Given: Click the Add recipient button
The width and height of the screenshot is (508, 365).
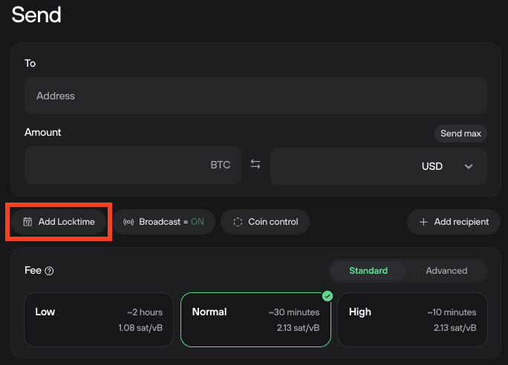Looking at the screenshot, I should pos(454,222).
